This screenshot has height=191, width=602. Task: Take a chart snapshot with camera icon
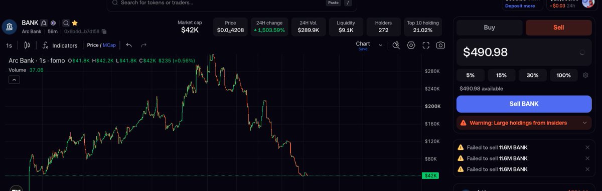pyautogui.click(x=440, y=45)
